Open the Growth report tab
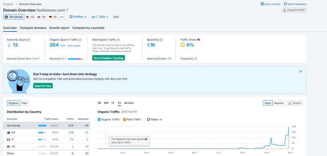The width and height of the screenshot is (327, 156). [x=59, y=28]
